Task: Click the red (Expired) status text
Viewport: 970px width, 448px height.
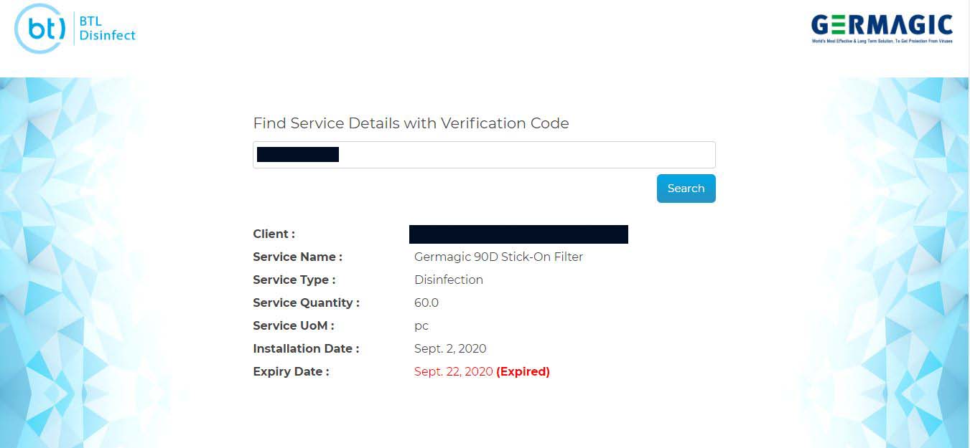Action: [x=523, y=371]
